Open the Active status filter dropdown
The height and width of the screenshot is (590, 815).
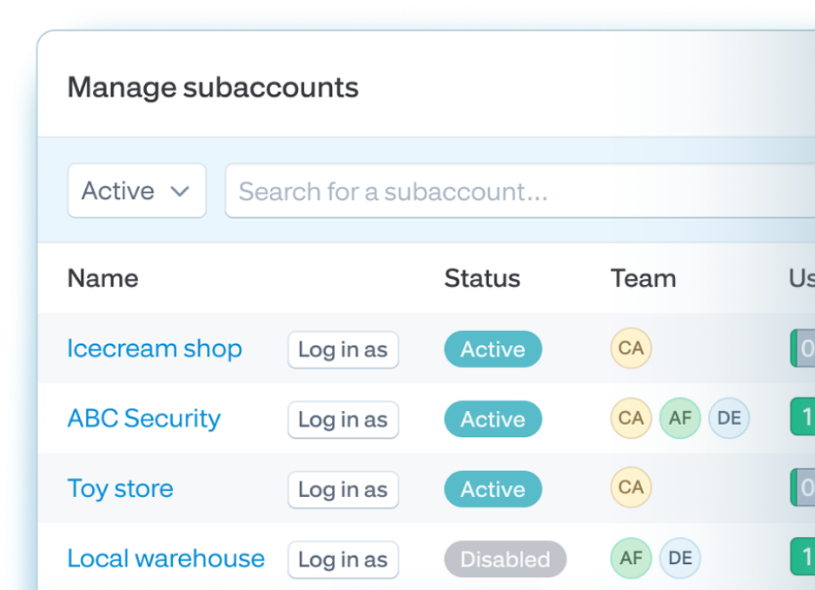coord(136,190)
